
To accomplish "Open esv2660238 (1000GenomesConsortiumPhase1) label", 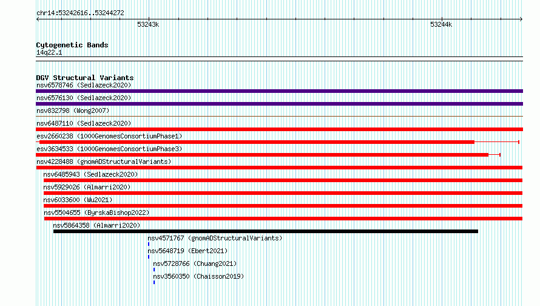I will [109, 136].
